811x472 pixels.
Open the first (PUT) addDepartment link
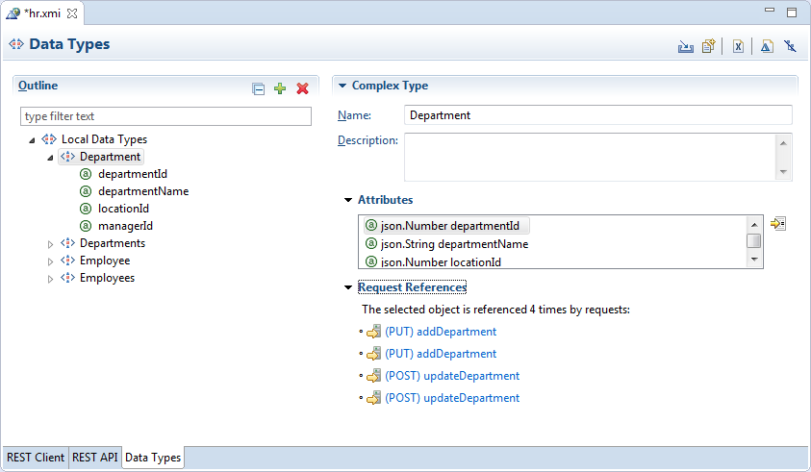point(441,332)
